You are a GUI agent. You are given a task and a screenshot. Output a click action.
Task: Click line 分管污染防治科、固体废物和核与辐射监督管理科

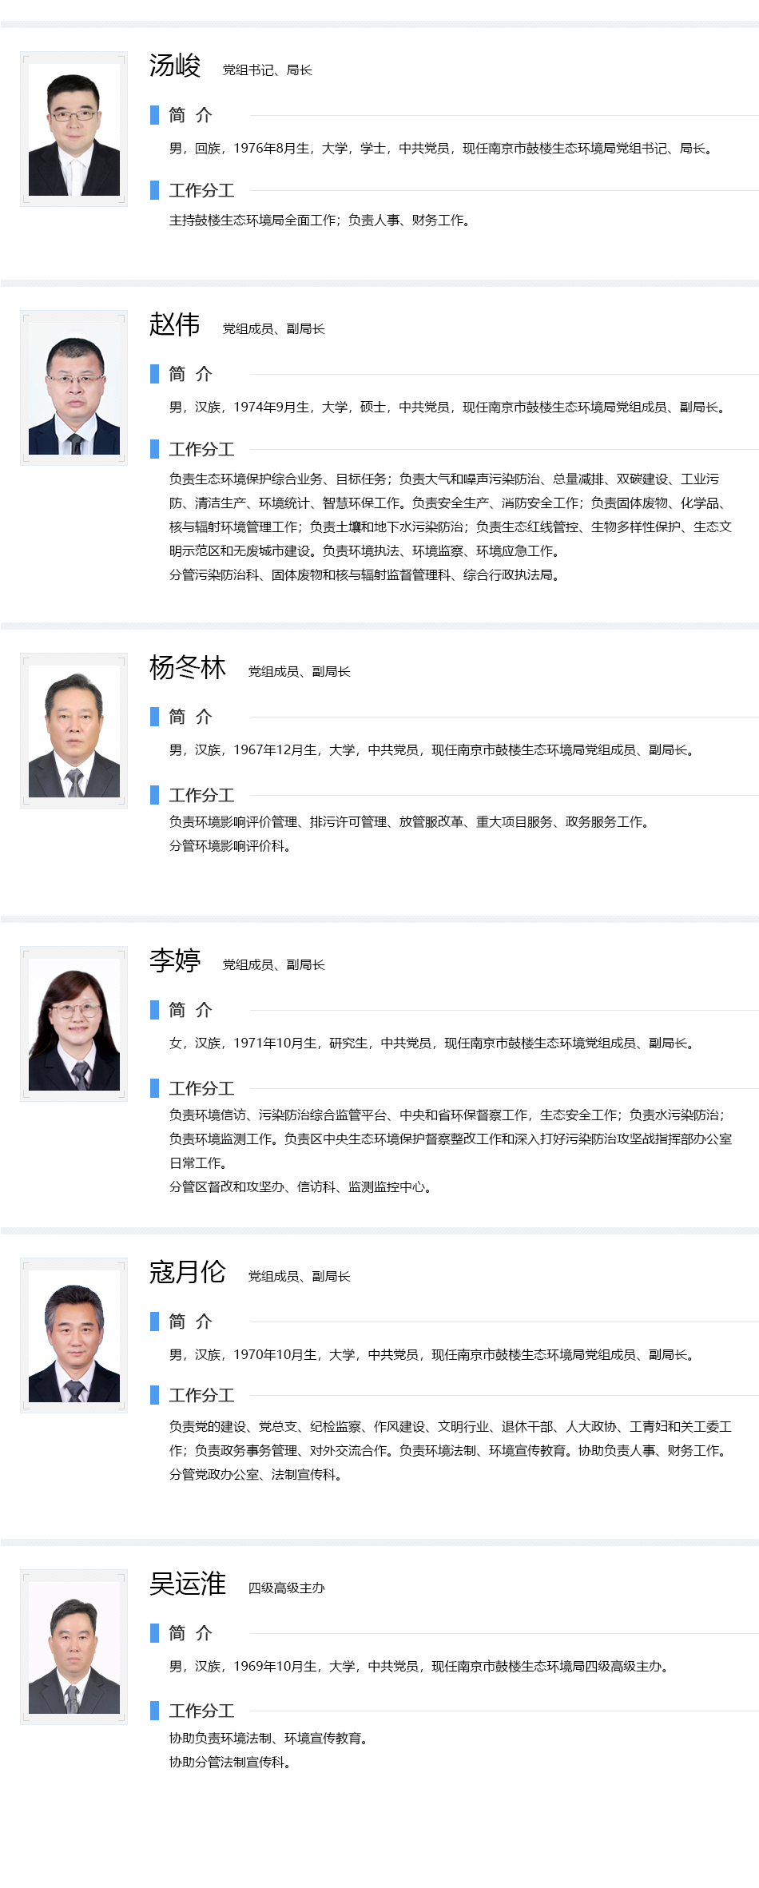(364, 575)
